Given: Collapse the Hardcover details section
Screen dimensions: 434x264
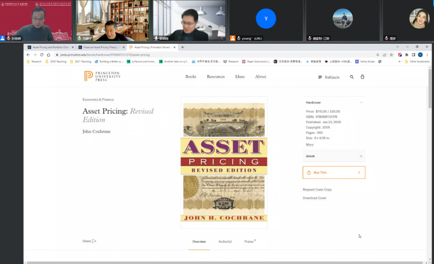Looking at the screenshot, I should click(x=361, y=103).
